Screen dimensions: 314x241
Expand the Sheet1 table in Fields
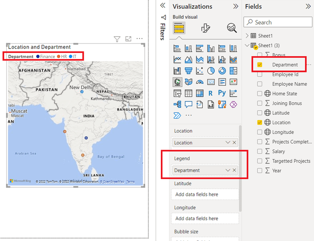click(247, 36)
